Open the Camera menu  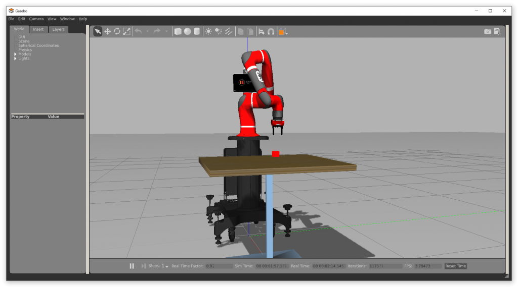click(x=36, y=19)
